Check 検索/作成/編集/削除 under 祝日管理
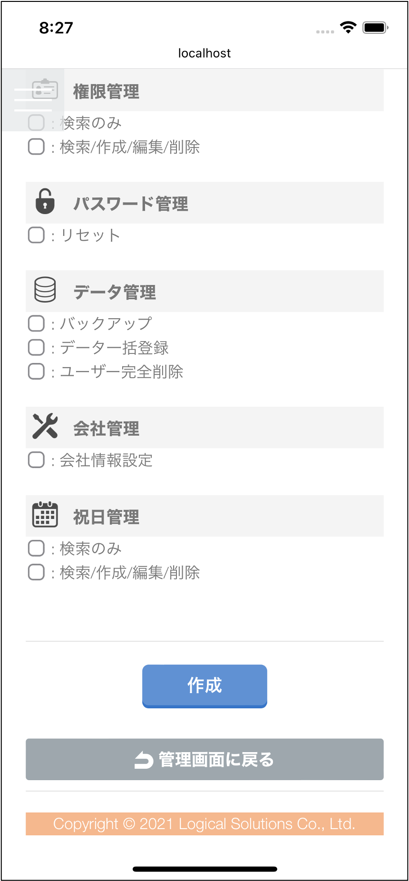The image size is (409, 881). (37, 572)
